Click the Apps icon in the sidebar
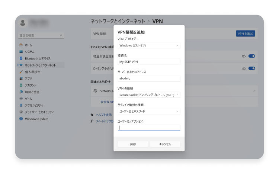 click(21, 78)
